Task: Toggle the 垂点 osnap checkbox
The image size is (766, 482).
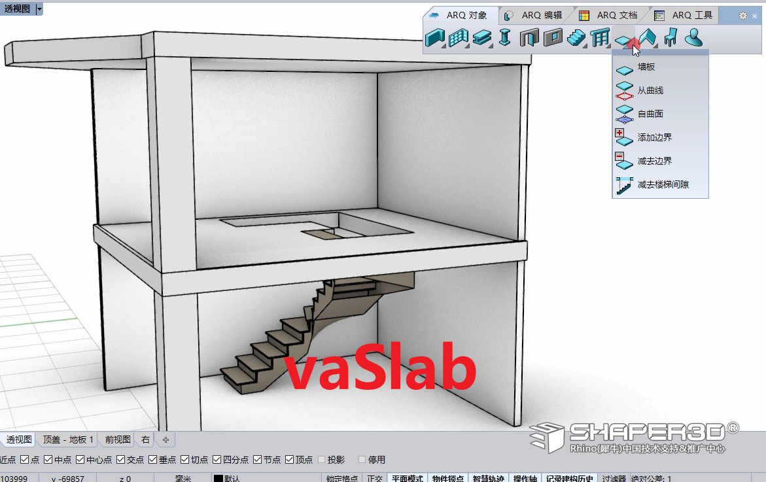Action: click(x=153, y=460)
